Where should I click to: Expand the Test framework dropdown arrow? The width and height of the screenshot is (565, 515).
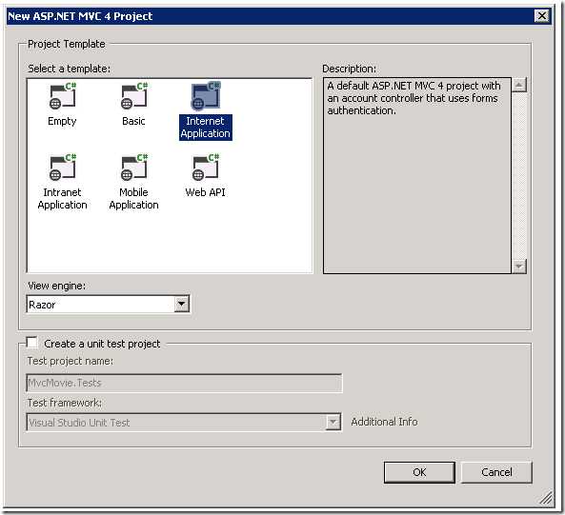[333, 422]
